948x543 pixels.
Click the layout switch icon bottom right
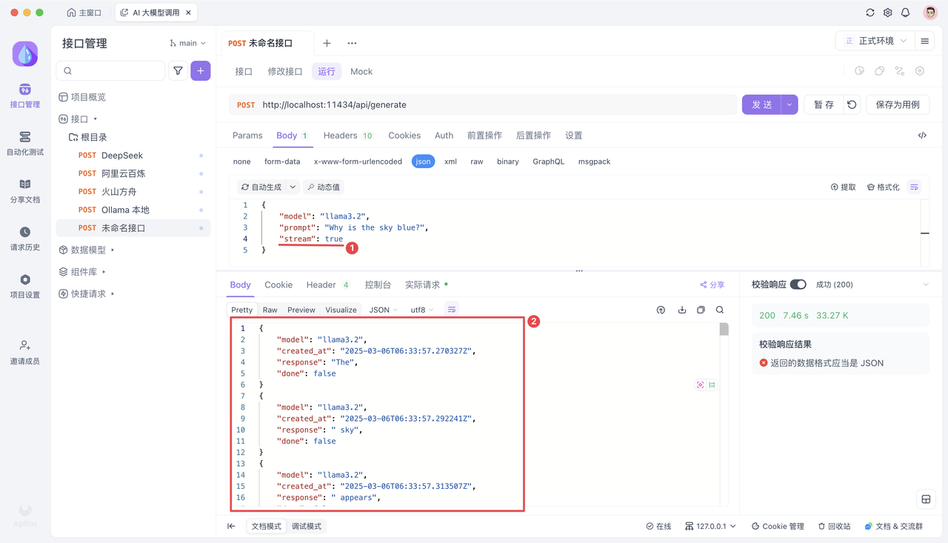tap(926, 499)
